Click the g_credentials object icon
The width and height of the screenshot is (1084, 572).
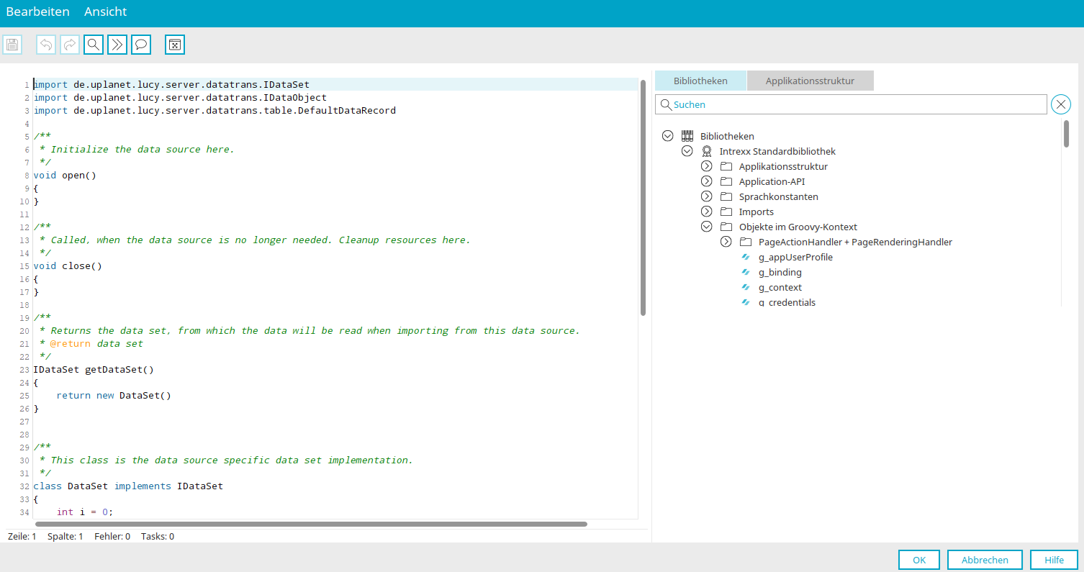coord(746,302)
